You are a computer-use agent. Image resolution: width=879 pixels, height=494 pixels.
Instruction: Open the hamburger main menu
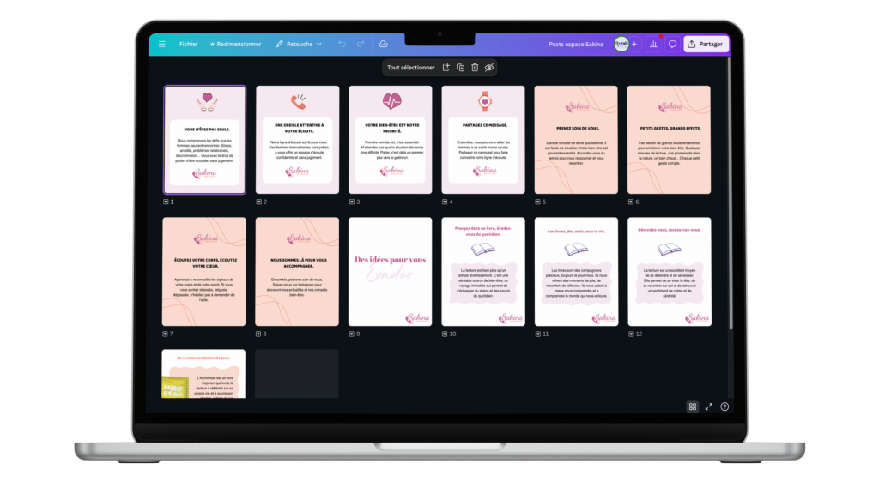[x=161, y=44]
